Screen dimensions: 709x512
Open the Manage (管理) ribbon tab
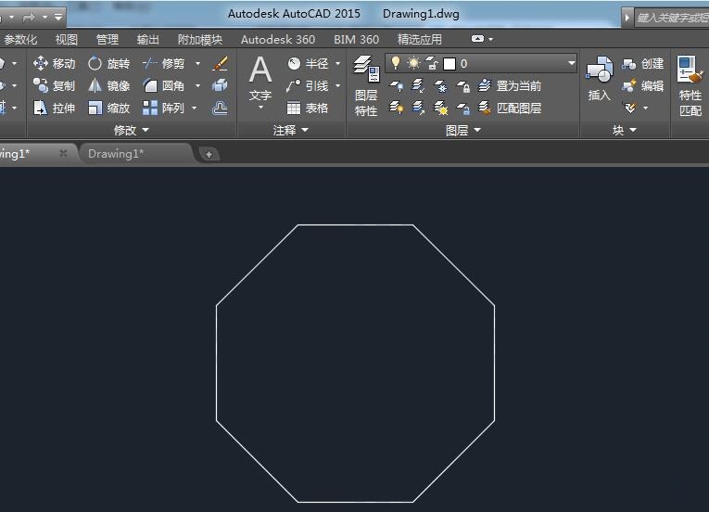point(108,39)
